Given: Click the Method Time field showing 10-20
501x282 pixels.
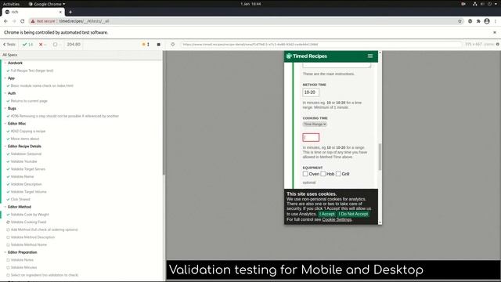Looking at the screenshot, I should point(311,92).
